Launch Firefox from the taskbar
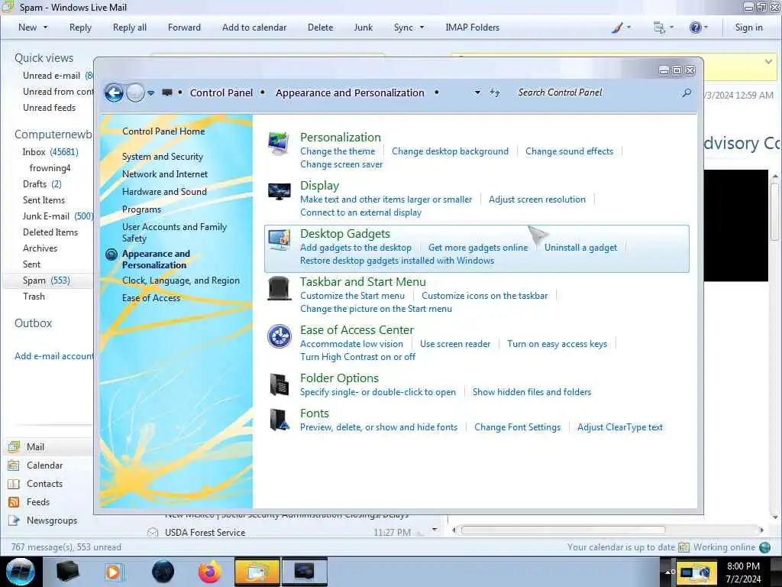782x587 pixels. pos(209,572)
